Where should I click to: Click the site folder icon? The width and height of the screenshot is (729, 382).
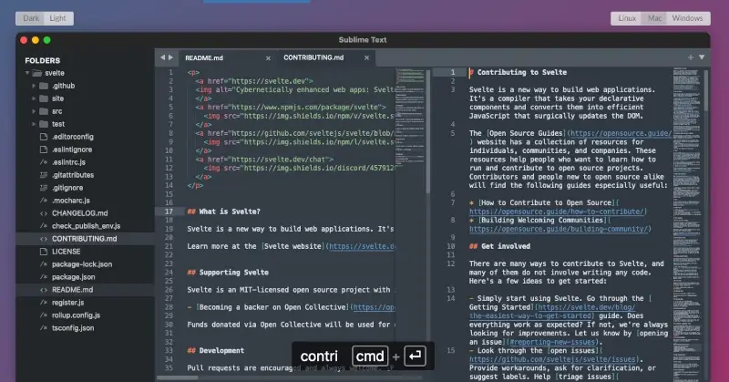[43, 98]
